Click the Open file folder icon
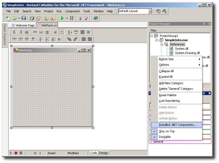Image resolution: width=219 pixels, height=163 pixels. click(x=14, y=18)
